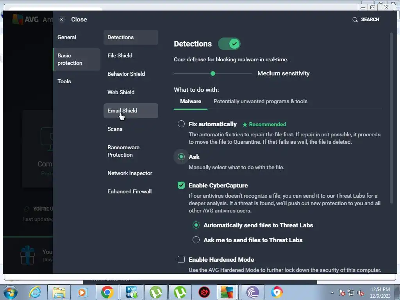Open Google Chrome from the taskbar

tap(107, 292)
